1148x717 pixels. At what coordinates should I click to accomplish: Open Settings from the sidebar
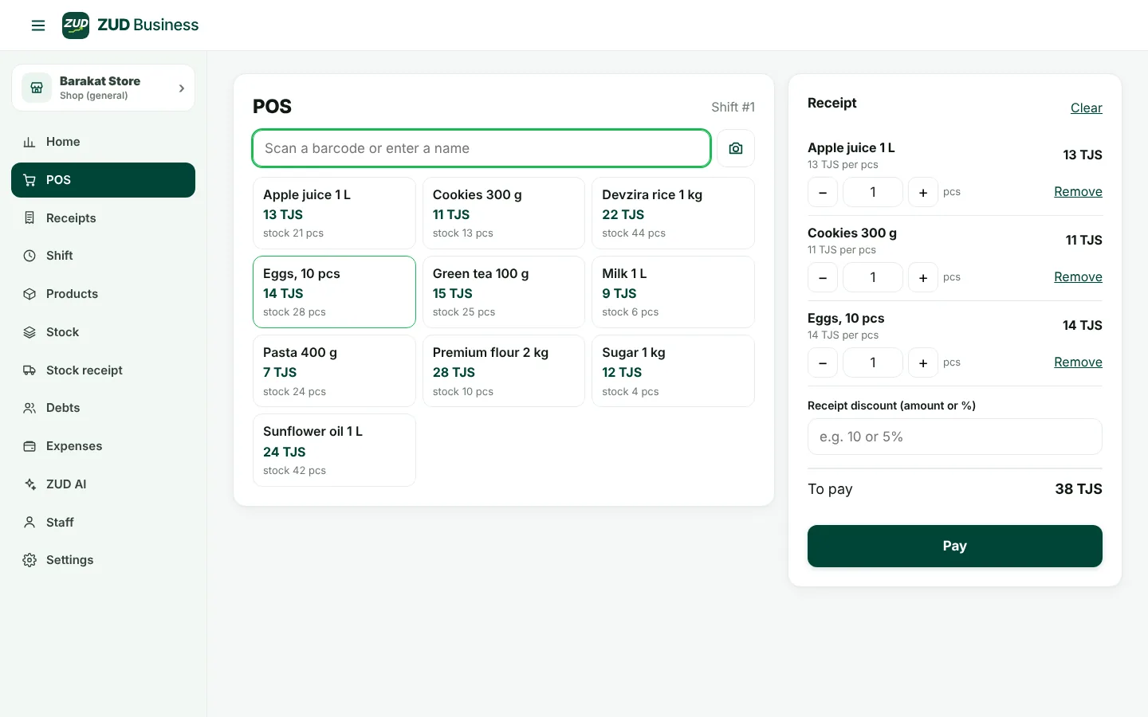coord(103,560)
